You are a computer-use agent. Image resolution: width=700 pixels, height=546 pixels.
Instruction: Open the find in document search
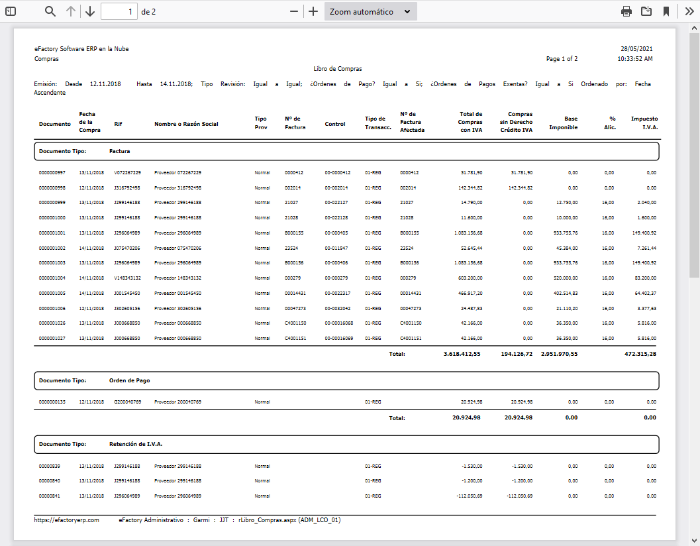(50, 11)
